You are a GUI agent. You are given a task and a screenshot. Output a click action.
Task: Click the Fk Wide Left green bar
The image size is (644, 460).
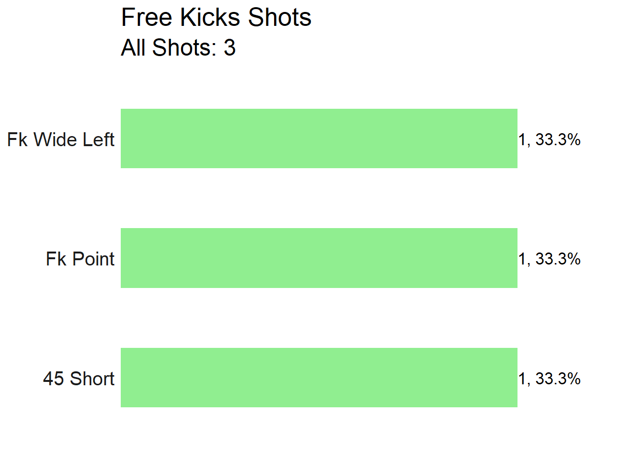point(319,138)
